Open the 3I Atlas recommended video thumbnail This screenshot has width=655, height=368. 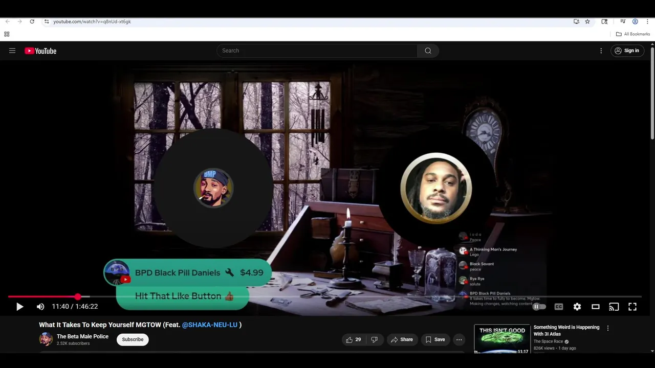pyautogui.click(x=502, y=339)
